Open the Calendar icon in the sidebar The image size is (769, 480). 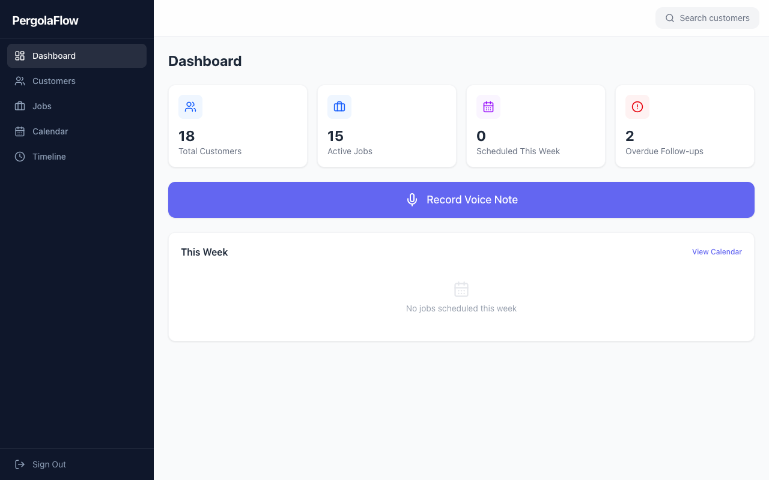pyautogui.click(x=19, y=131)
